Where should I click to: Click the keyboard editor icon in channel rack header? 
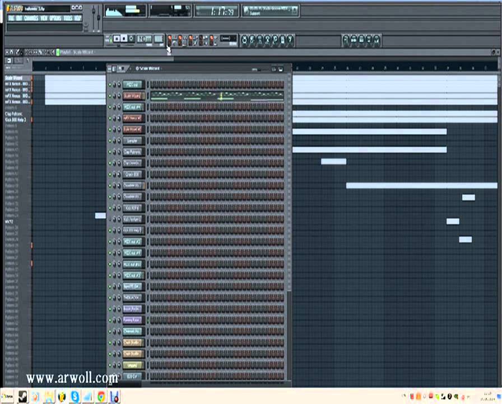pos(281,69)
